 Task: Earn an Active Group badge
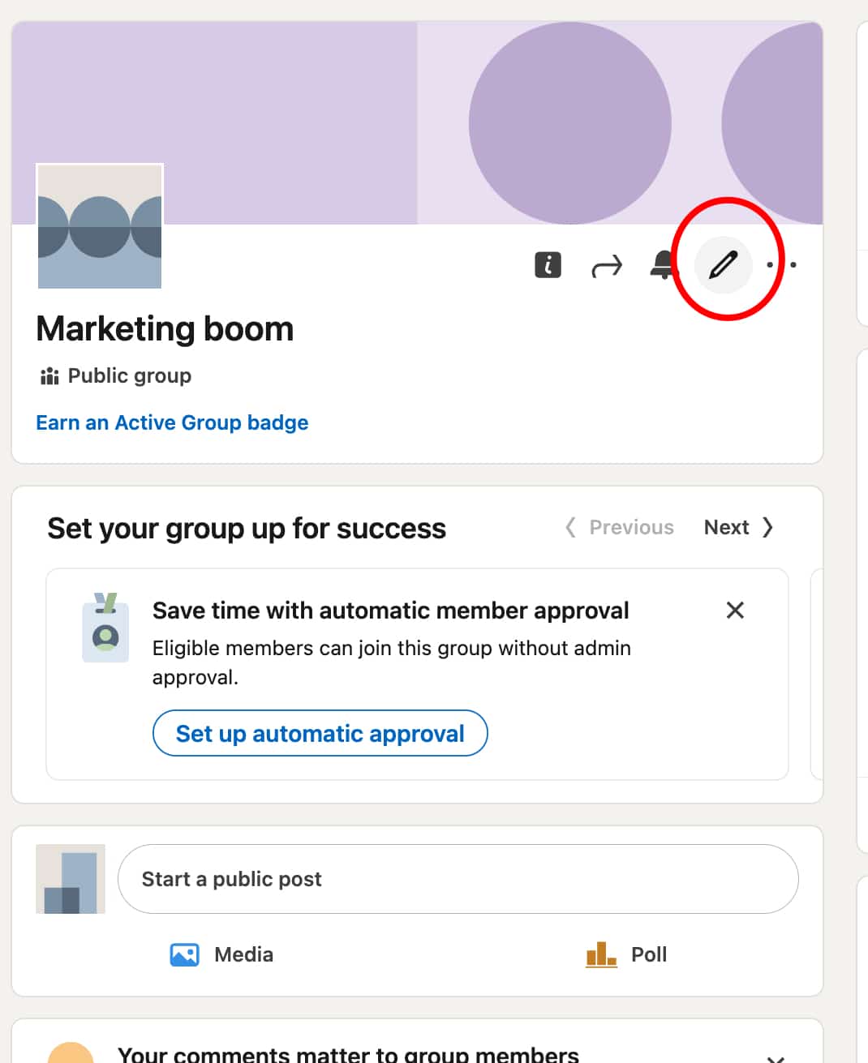point(171,422)
